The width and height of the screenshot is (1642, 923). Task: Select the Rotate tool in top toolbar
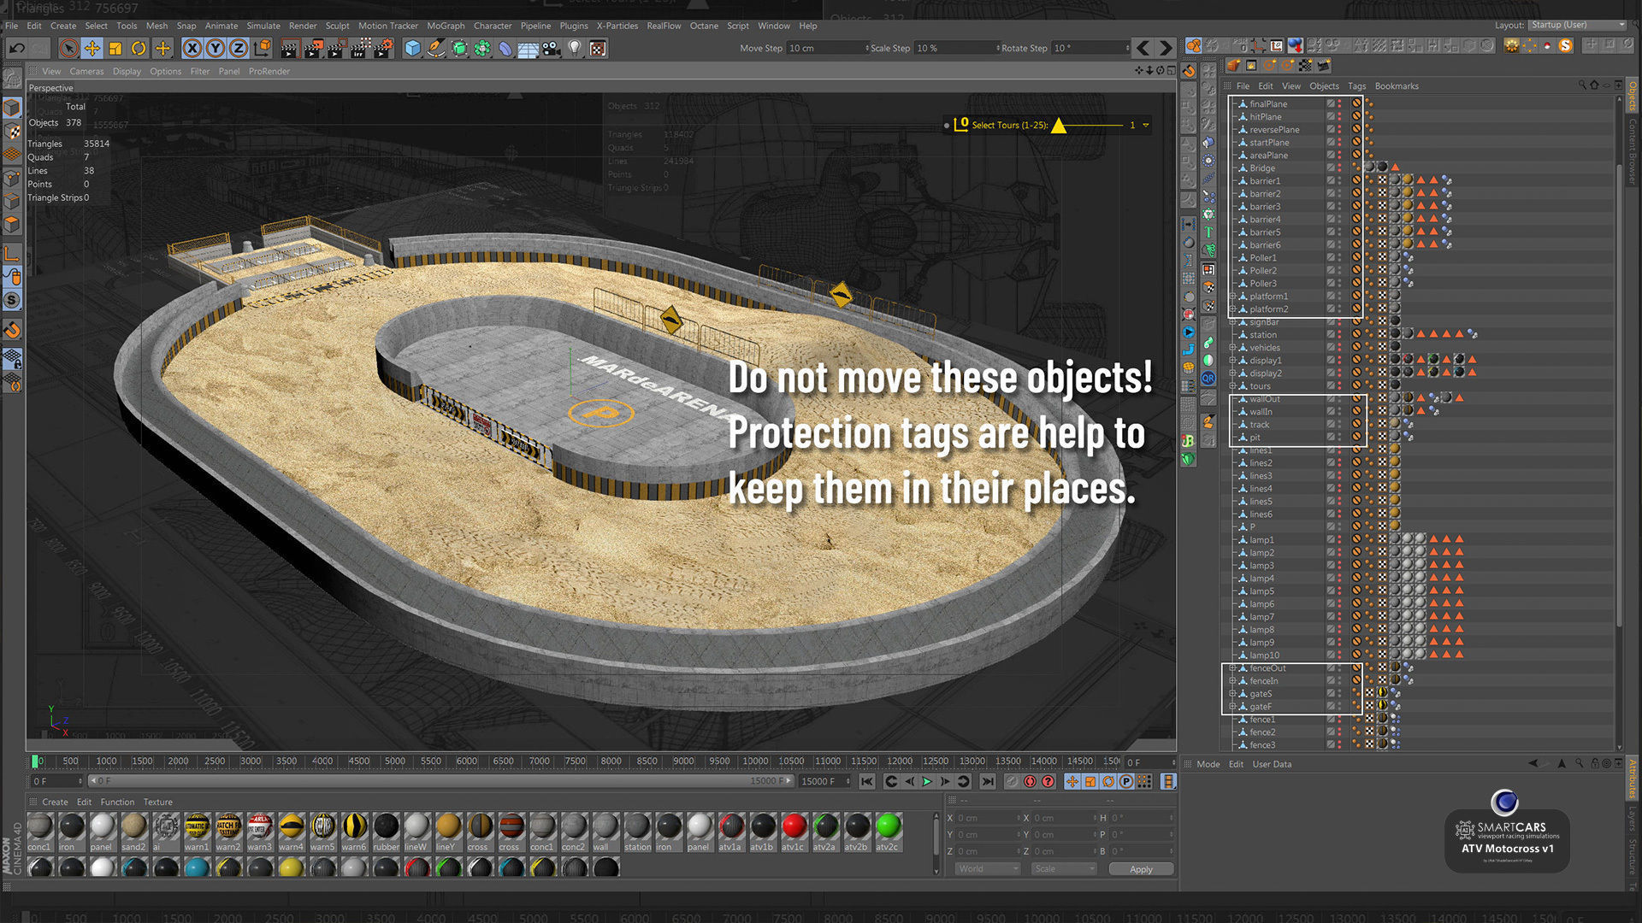click(x=139, y=49)
